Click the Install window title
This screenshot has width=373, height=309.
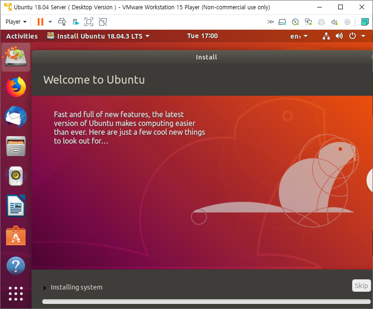[206, 57]
